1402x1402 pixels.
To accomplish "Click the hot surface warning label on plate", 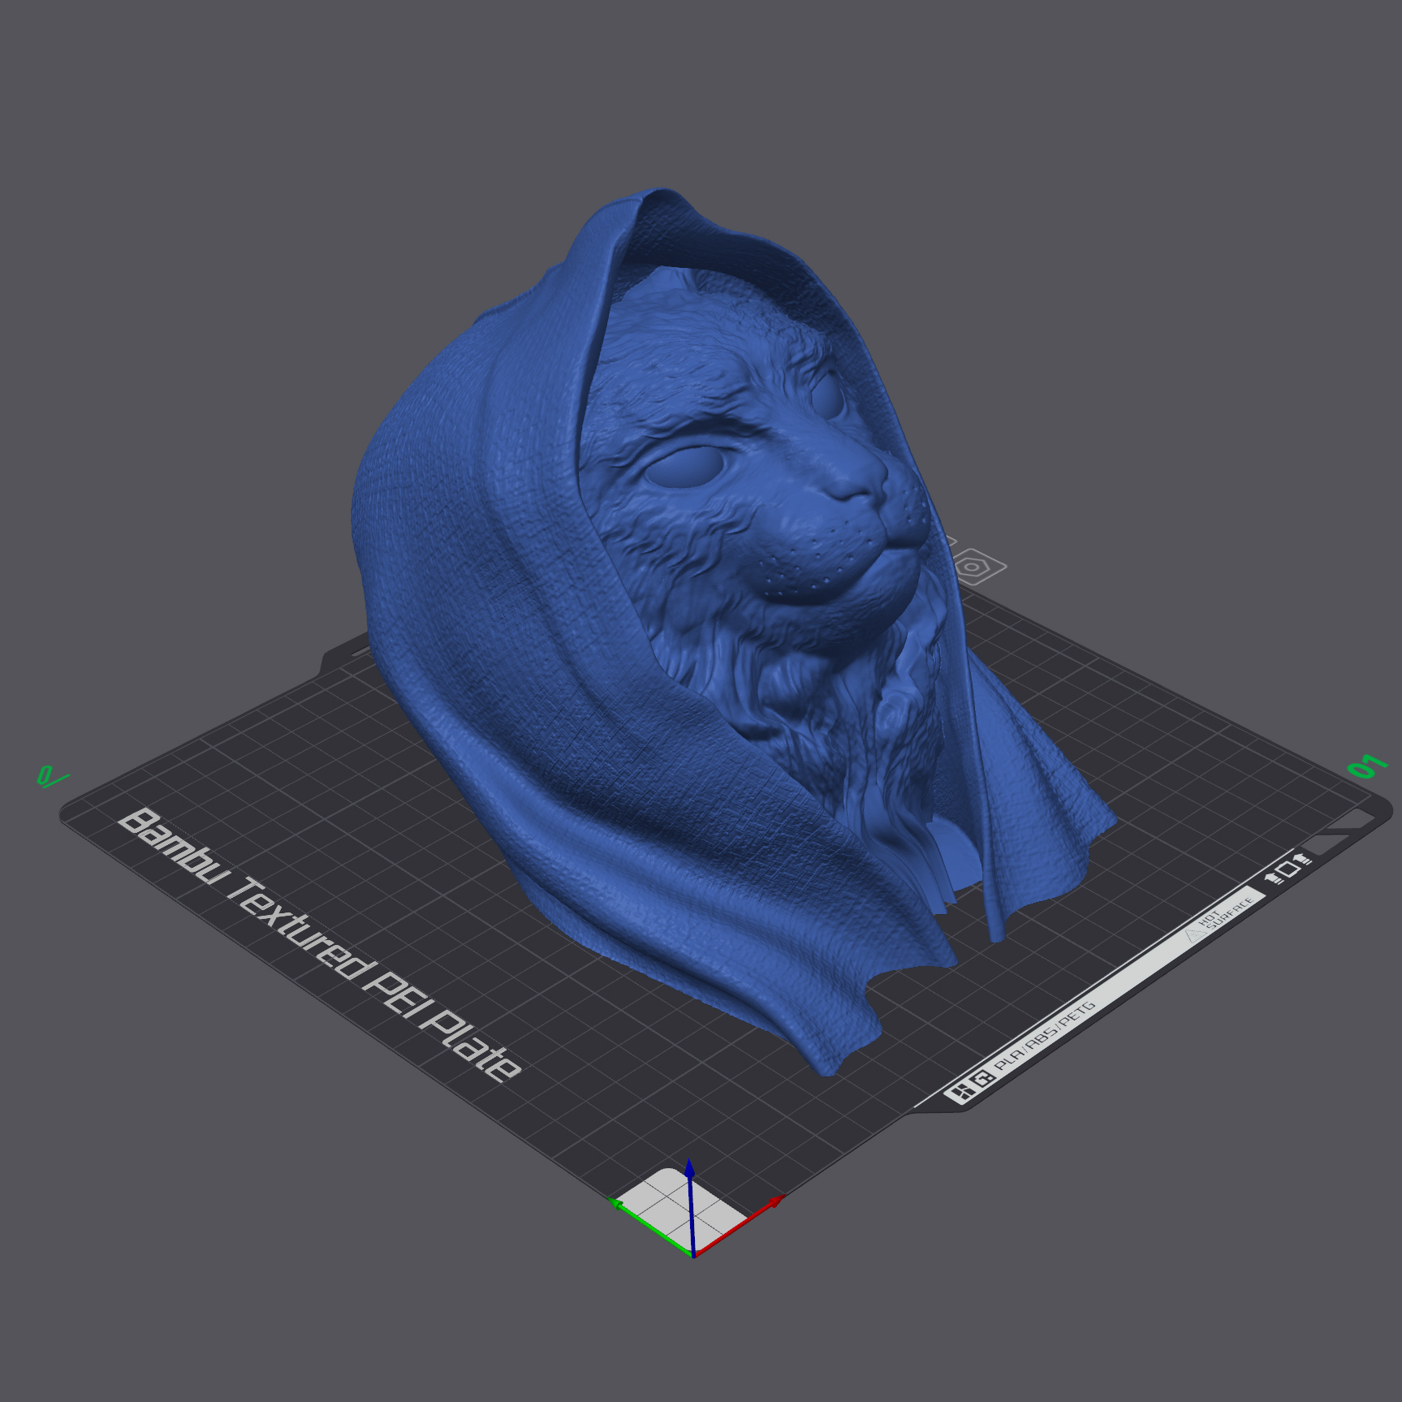I will click(1220, 918).
